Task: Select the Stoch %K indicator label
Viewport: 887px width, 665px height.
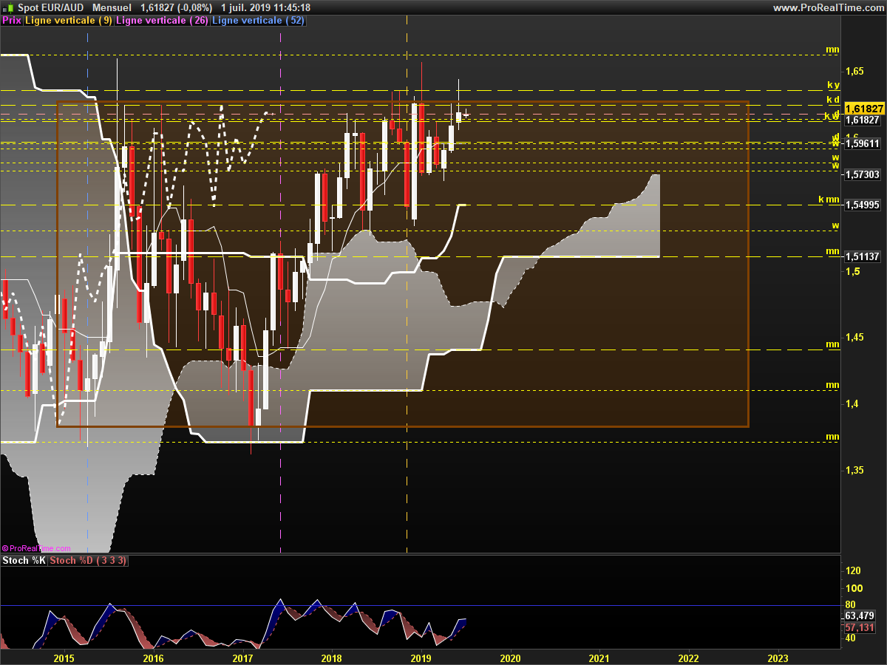Action: [24, 561]
